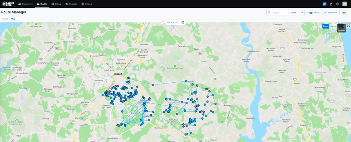Toggle map coloring to Status

pos(333,26)
